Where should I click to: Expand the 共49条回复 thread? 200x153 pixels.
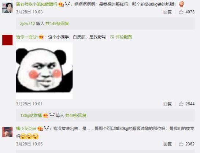point(76,116)
